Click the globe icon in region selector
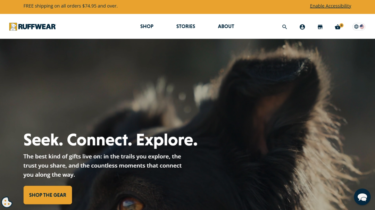375x210 pixels. pyautogui.click(x=356, y=26)
